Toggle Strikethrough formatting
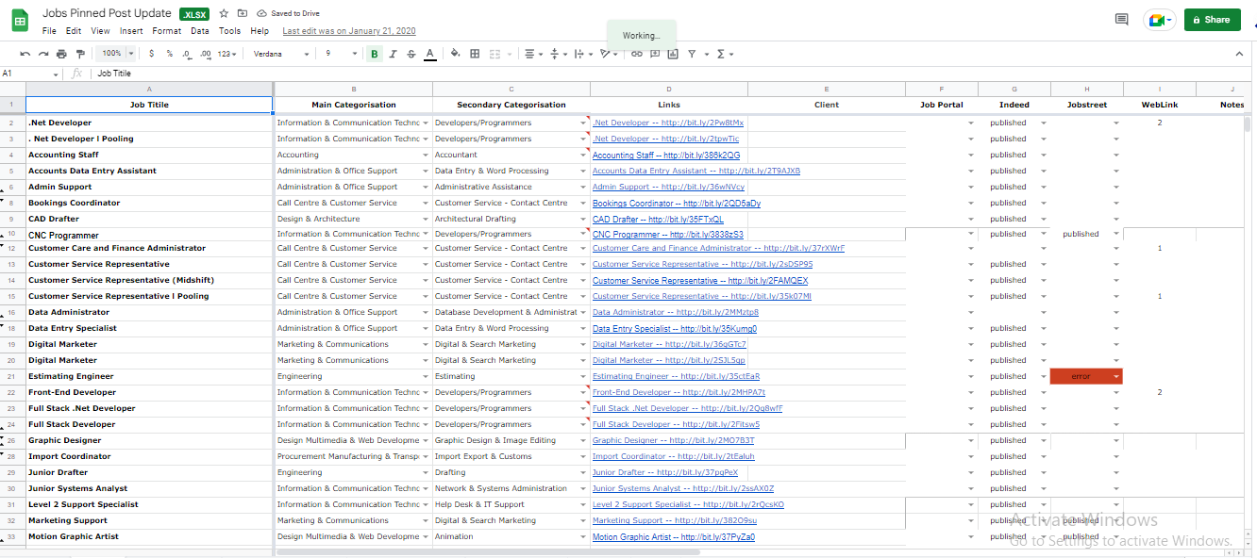The height and width of the screenshot is (558, 1257). click(x=411, y=54)
